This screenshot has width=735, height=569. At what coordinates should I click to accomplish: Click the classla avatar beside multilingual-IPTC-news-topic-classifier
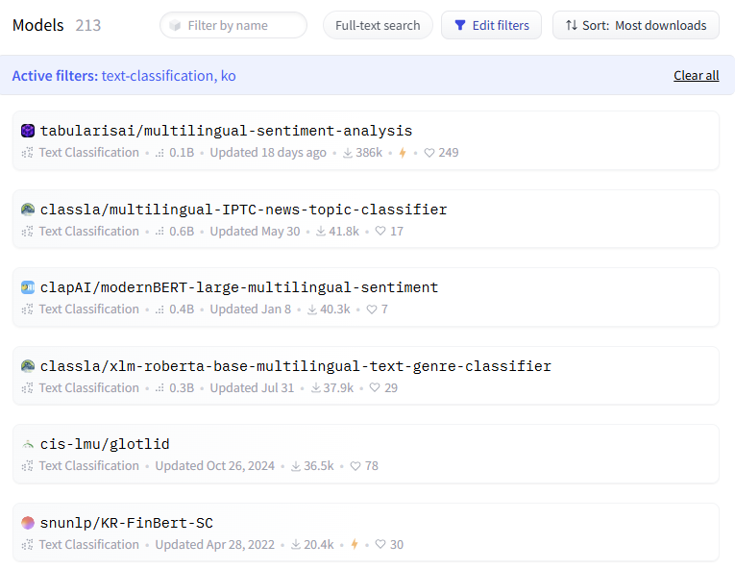28,210
